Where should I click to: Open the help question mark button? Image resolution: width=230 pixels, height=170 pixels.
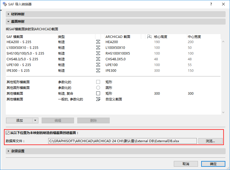(211, 4)
